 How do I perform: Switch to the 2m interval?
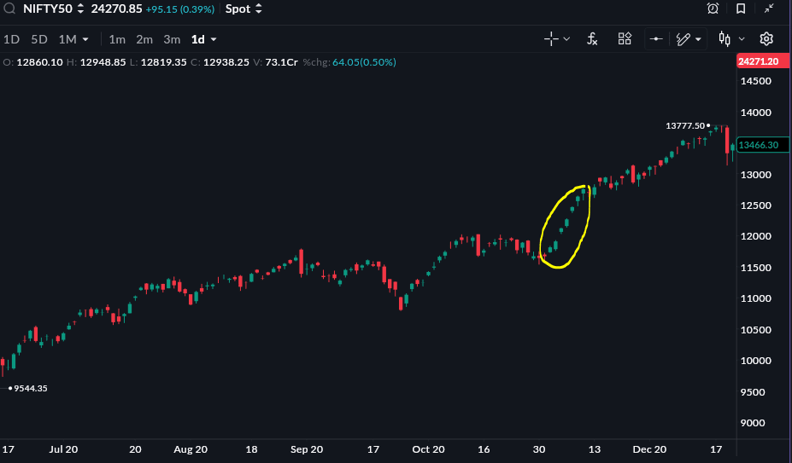[x=144, y=39]
